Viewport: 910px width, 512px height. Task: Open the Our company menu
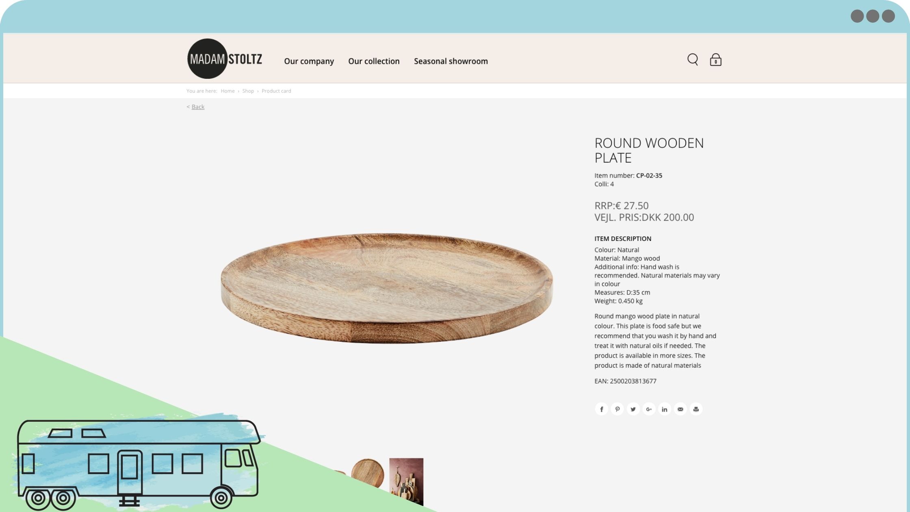pos(309,61)
